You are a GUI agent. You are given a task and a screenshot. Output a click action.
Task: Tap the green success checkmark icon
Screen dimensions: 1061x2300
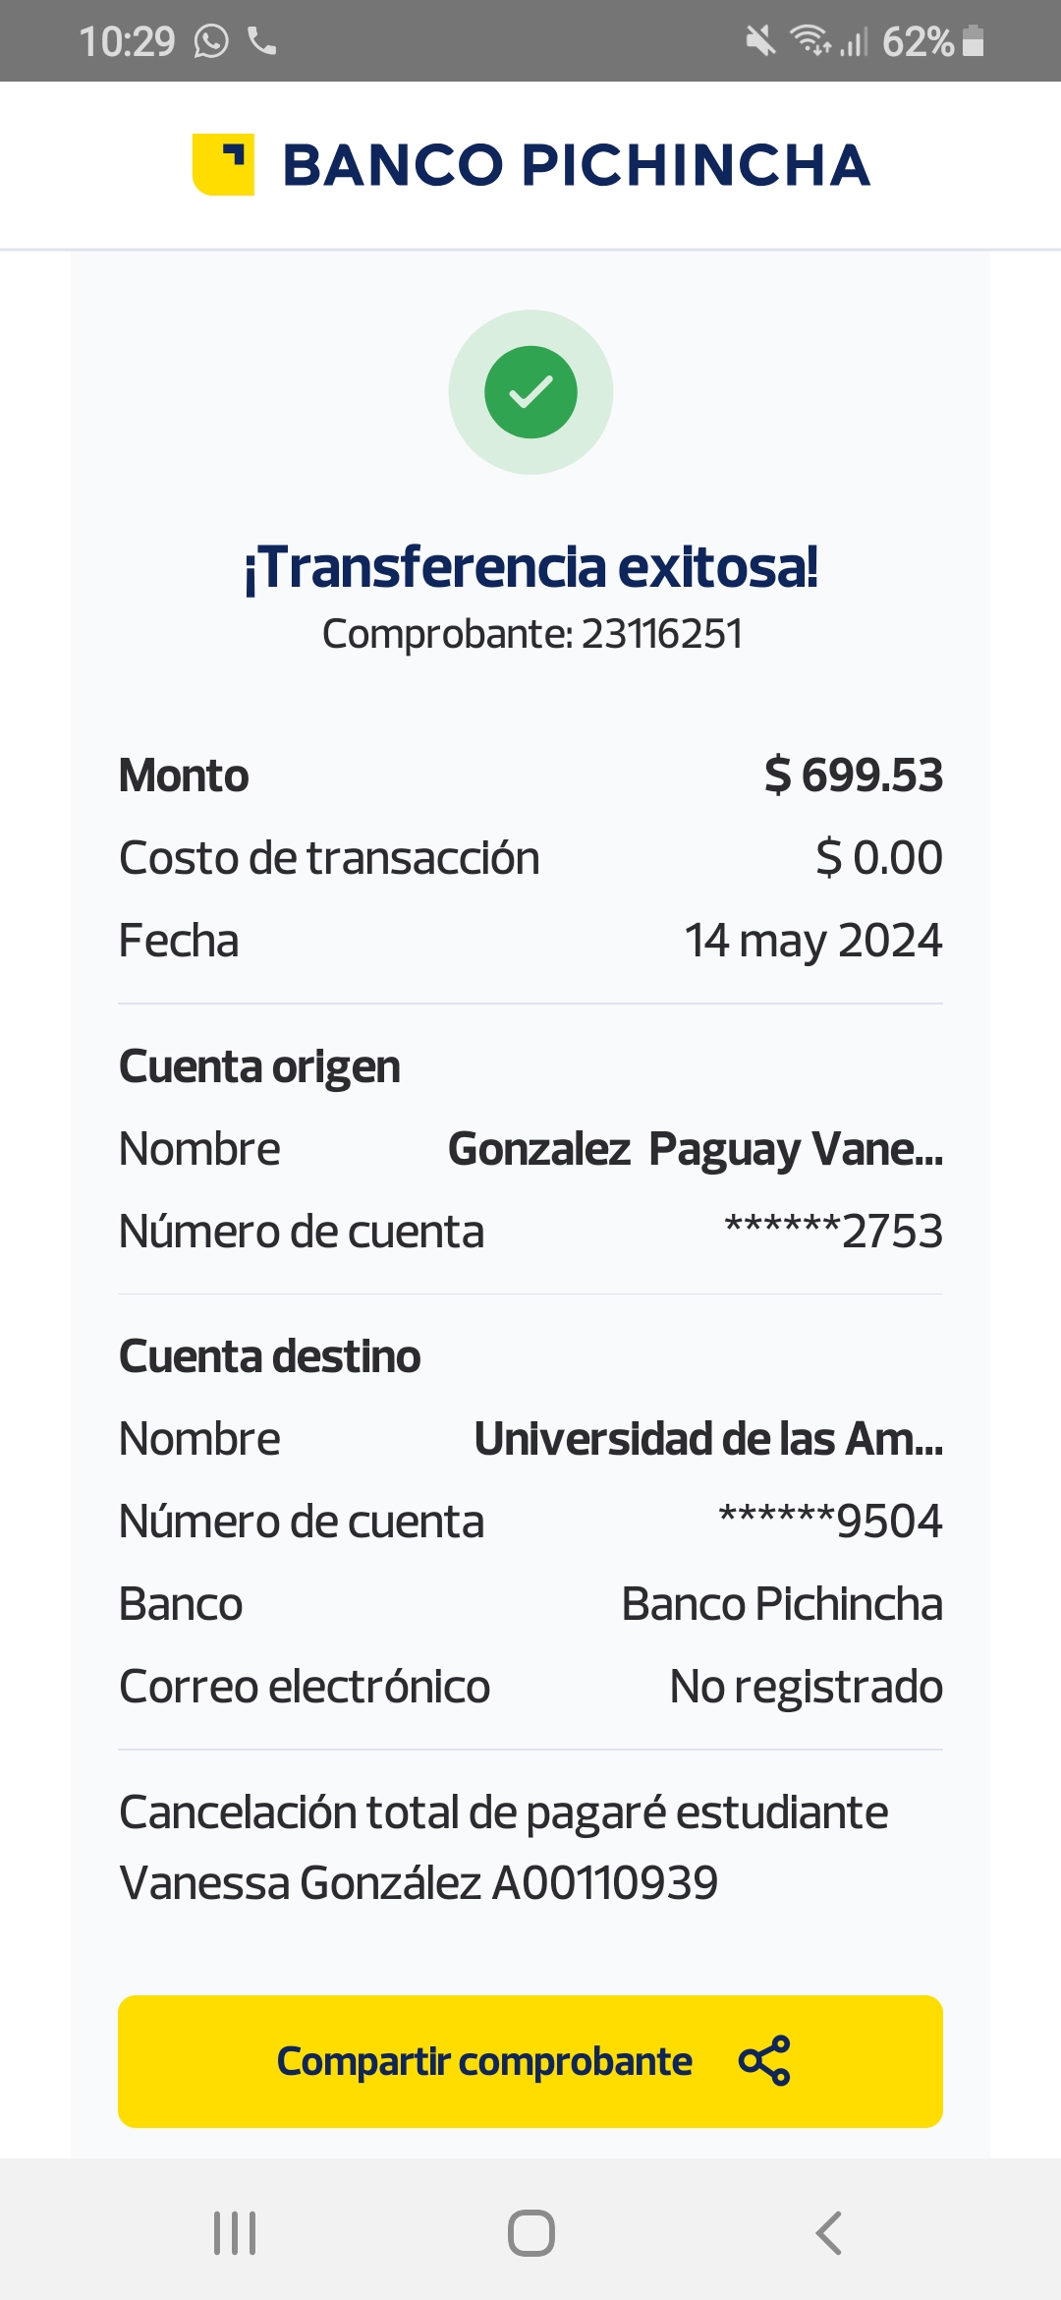[x=530, y=392]
